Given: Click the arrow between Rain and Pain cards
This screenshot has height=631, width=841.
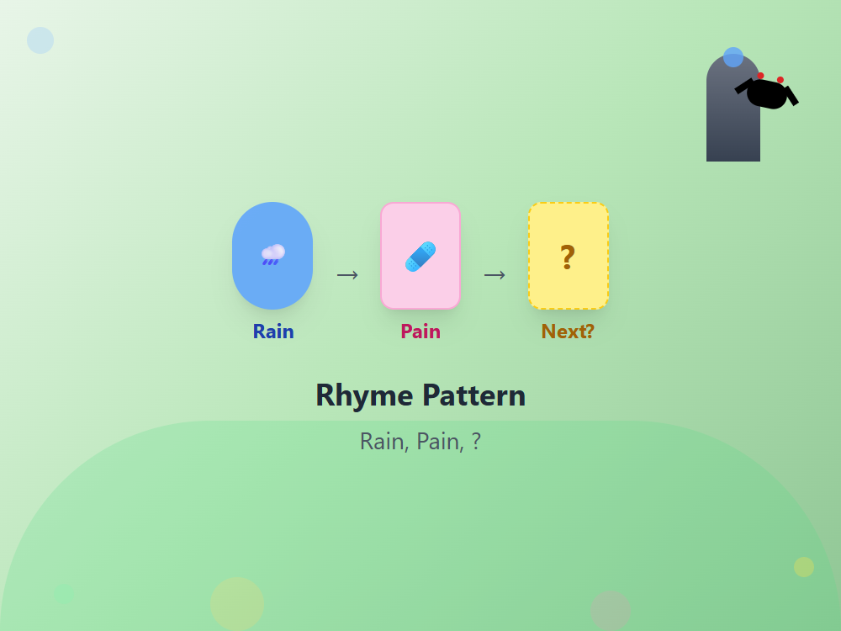Looking at the screenshot, I should tap(346, 273).
